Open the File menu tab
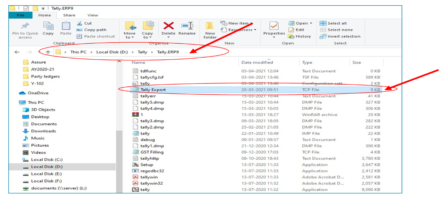The image size is (440, 198). point(21,15)
